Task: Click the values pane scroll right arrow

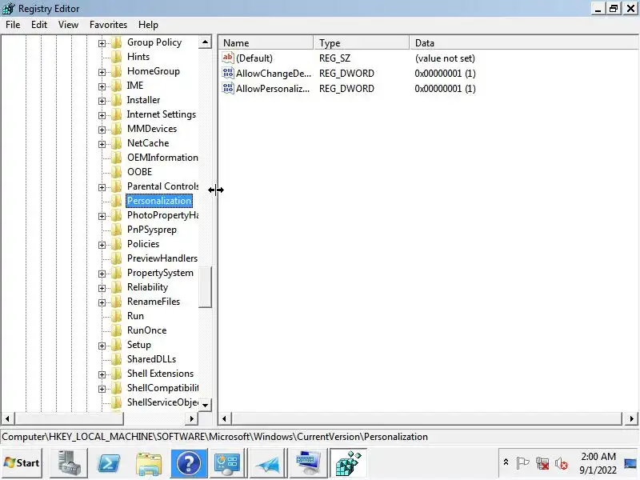Action: click(x=631, y=418)
